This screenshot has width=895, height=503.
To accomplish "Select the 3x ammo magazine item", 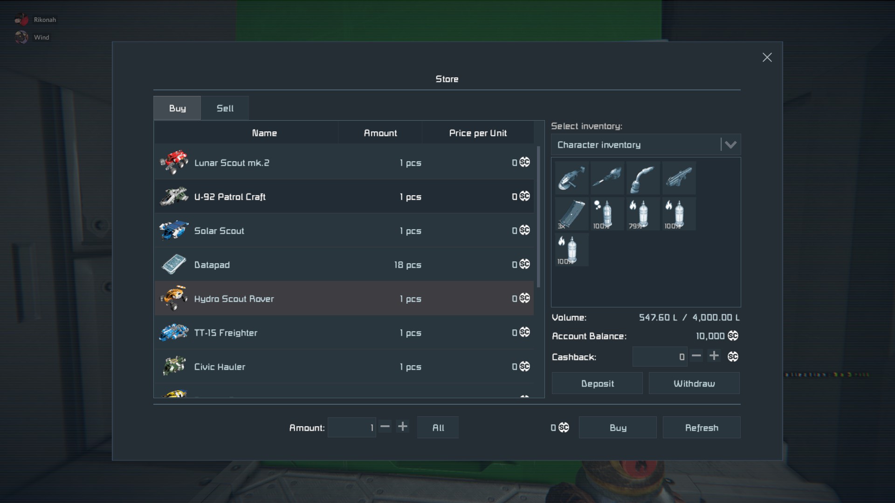I will click(571, 214).
